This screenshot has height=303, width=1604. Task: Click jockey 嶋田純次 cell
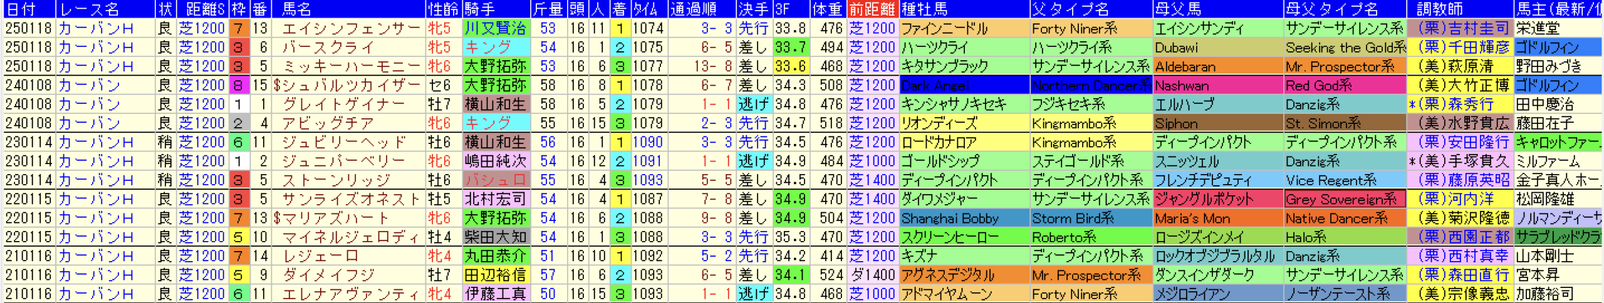click(496, 162)
